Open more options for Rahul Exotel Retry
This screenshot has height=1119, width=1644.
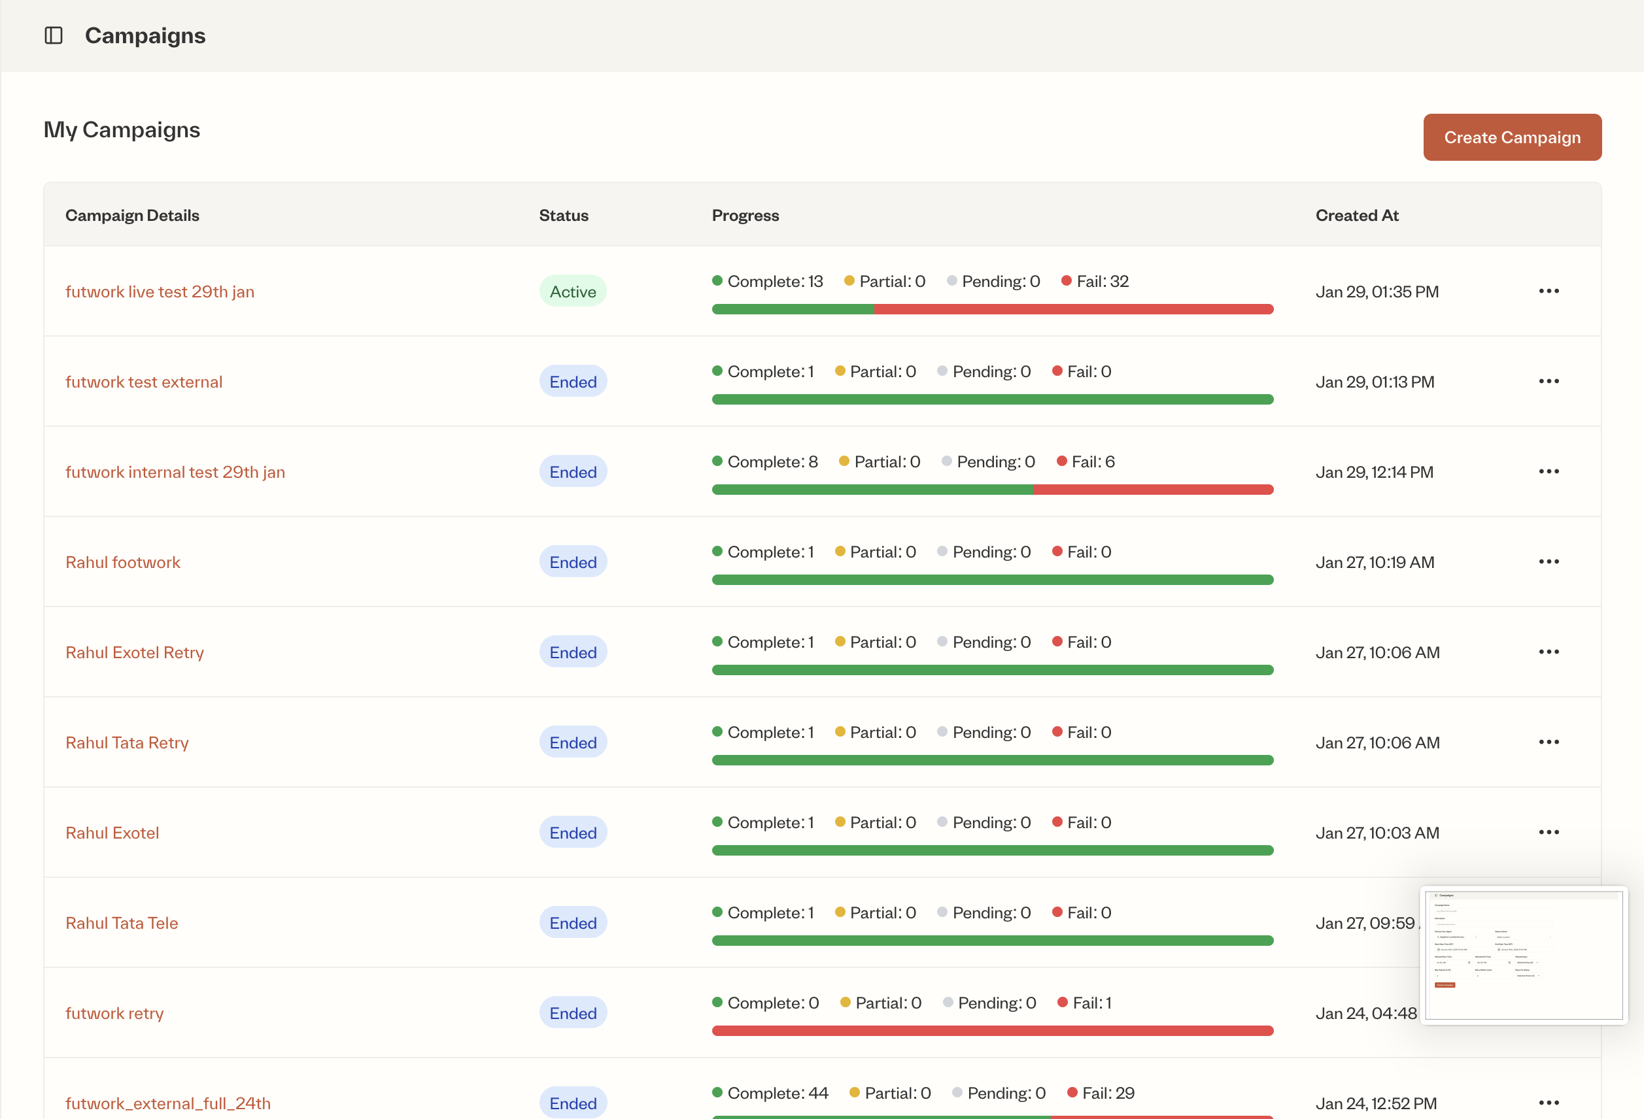click(1549, 652)
